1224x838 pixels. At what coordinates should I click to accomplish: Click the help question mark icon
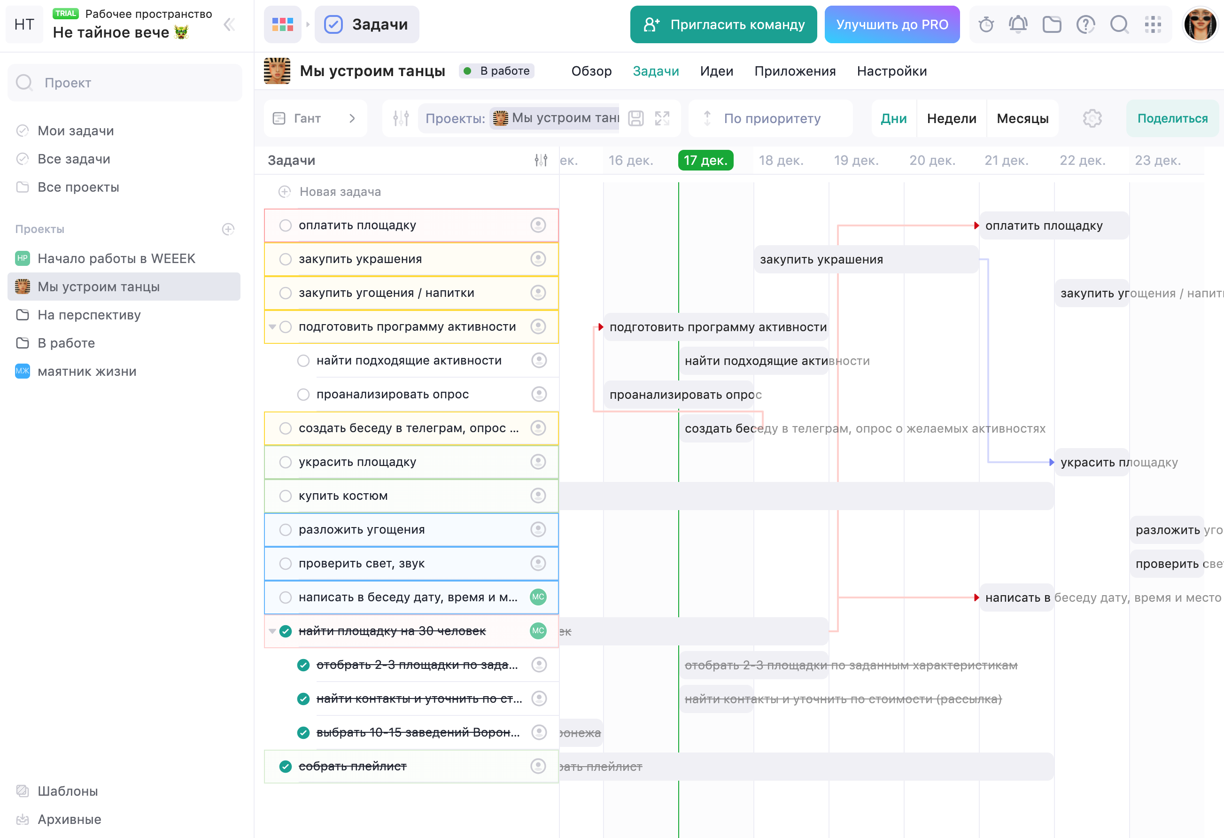click(x=1085, y=24)
